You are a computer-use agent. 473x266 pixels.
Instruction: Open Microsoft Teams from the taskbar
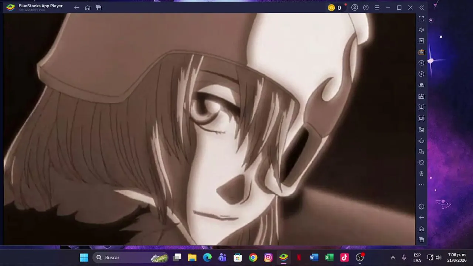(222, 258)
